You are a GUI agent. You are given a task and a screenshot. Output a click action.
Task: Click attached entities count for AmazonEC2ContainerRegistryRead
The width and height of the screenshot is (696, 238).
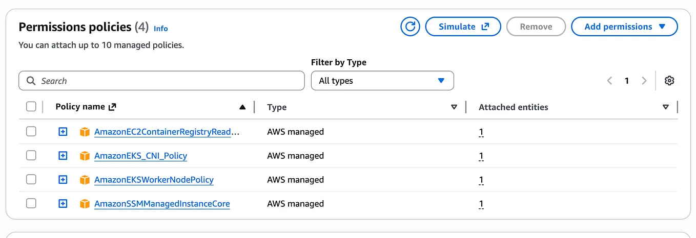[481, 132]
